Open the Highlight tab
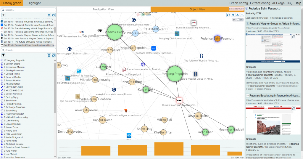 (34, 3)
